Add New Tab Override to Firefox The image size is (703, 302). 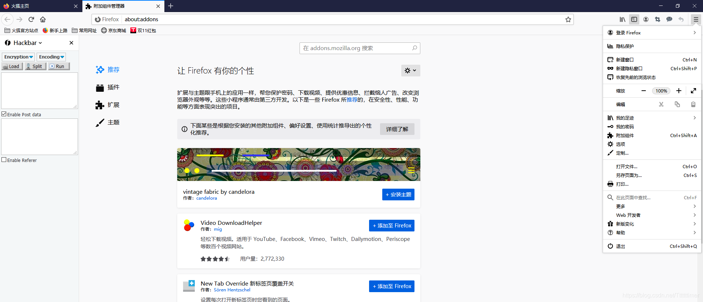coord(392,286)
